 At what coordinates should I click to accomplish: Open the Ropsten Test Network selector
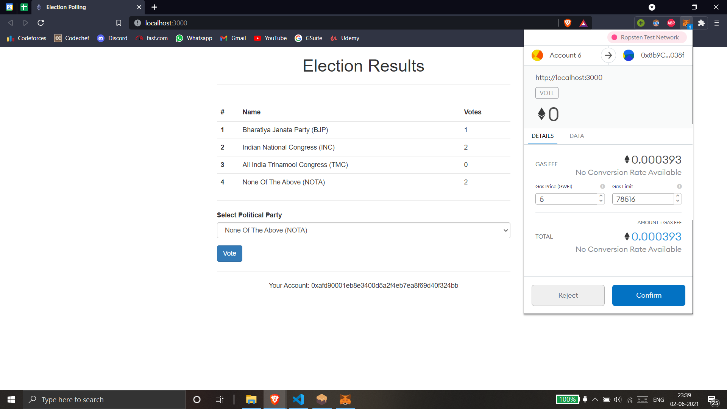(646, 37)
